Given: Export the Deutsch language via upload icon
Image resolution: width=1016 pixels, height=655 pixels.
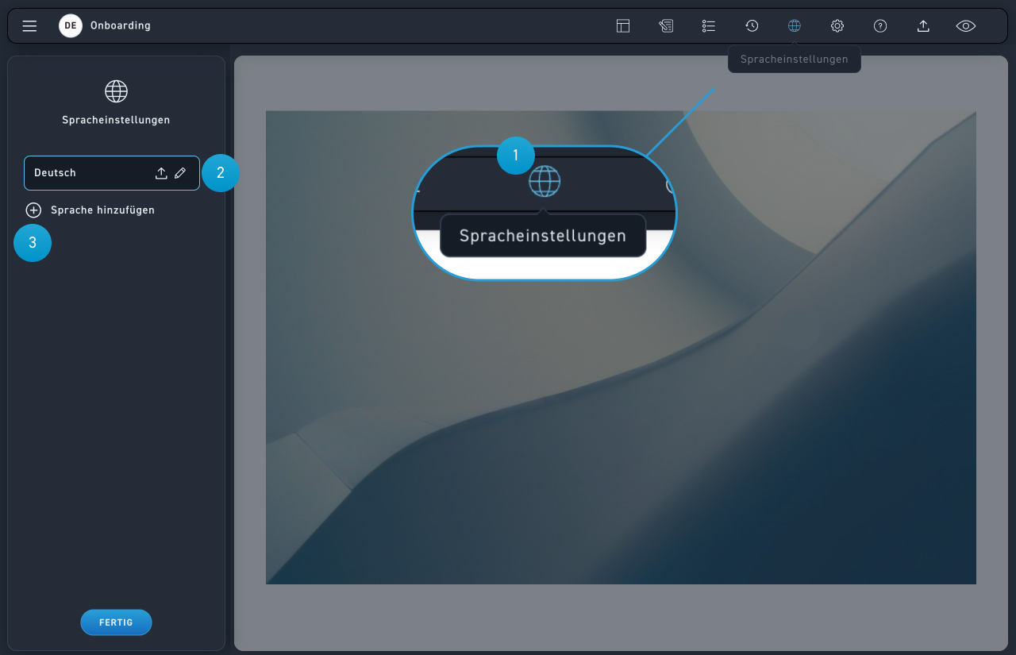Looking at the screenshot, I should tap(161, 173).
